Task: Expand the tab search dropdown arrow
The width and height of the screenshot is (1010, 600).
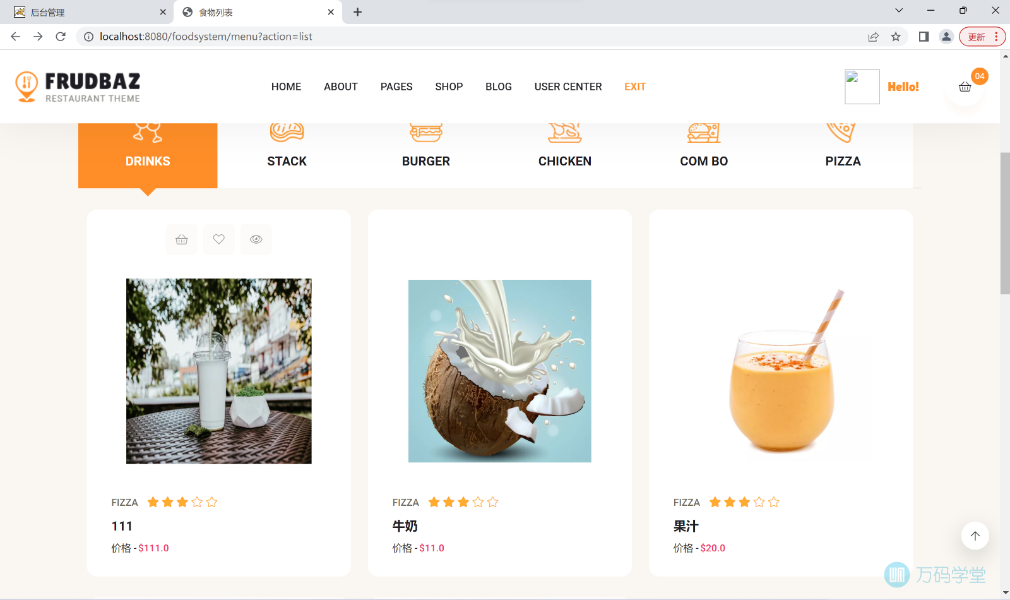Action: click(x=899, y=10)
